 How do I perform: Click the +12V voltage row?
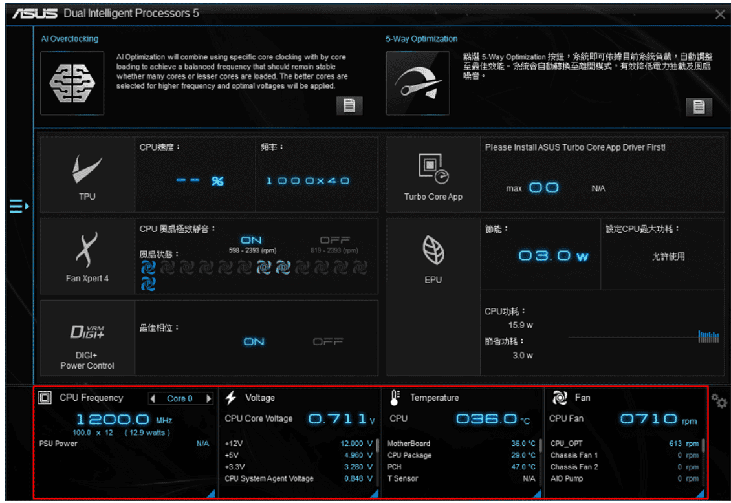(x=299, y=444)
